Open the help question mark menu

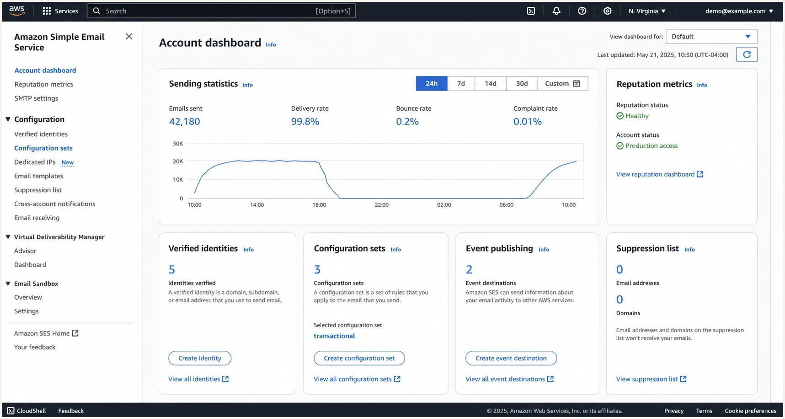[582, 11]
